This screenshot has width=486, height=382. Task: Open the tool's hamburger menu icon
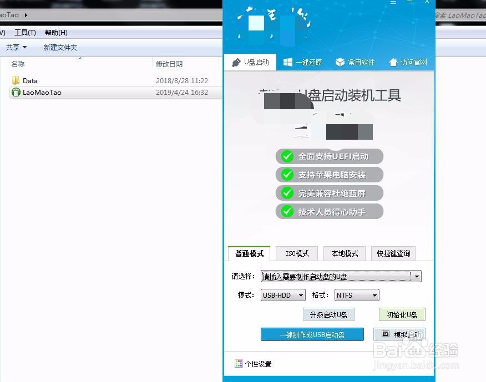pyautogui.click(x=393, y=2)
